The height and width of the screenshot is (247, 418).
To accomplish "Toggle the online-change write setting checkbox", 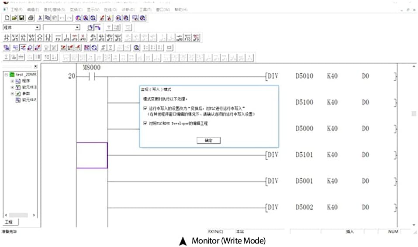I will point(145,107).
